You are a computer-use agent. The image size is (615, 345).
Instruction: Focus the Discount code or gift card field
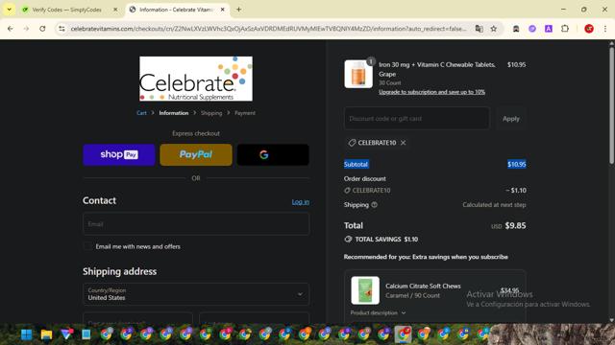coord(416,118)
